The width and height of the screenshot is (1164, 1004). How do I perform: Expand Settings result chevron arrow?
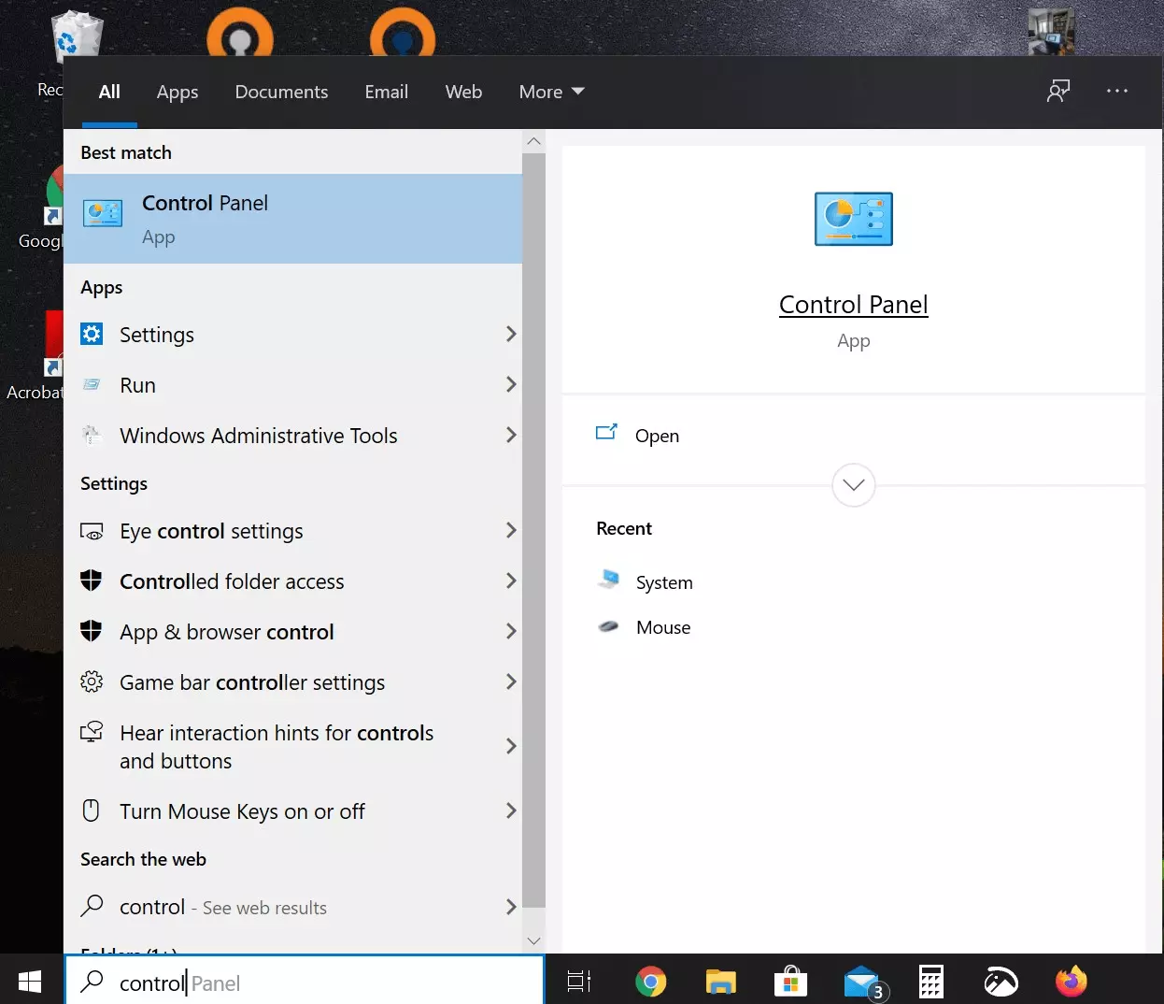[x=510, y=335]
